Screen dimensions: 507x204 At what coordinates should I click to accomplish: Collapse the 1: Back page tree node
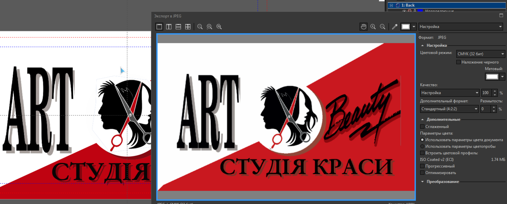(x=391, y=5)
